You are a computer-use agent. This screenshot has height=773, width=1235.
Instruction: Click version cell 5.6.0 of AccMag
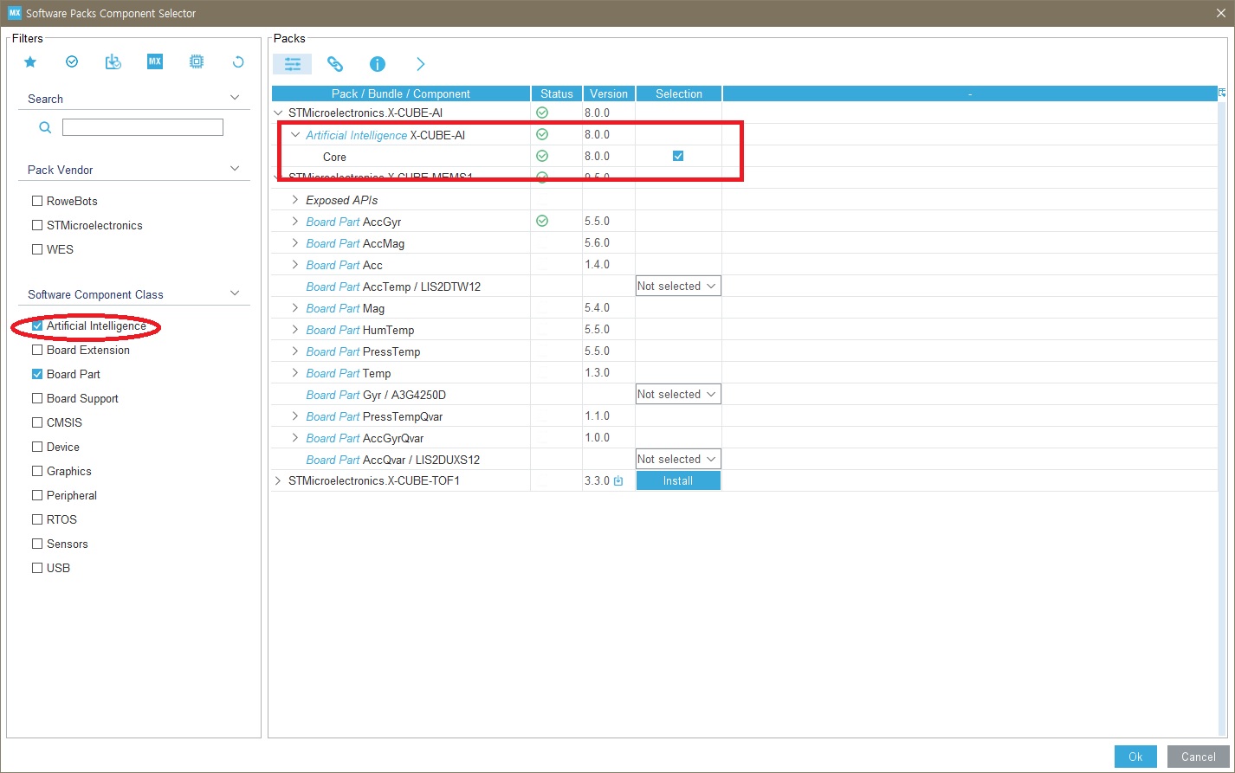coord(597,242)
